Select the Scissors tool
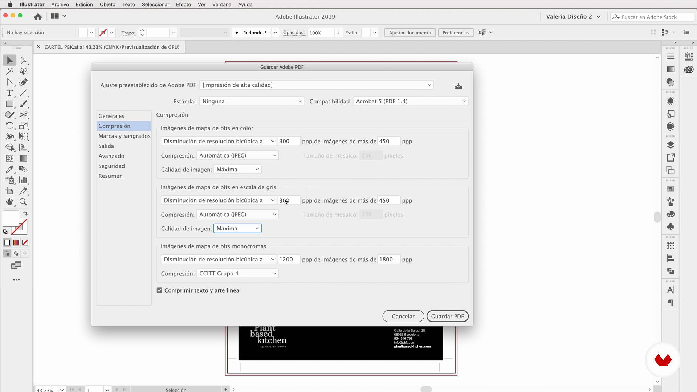The width and height of the screenshot is (697, 392). point(23,115)
